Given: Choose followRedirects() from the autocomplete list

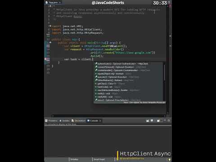Looking at the screenshot, I should pos(128,80).
